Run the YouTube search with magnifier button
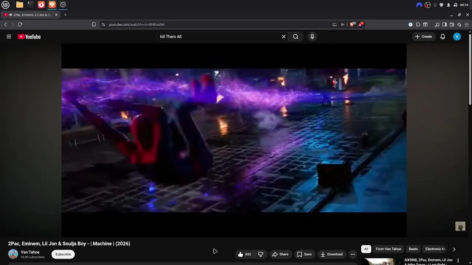This screenshot has width=472, height=265. 295,36
